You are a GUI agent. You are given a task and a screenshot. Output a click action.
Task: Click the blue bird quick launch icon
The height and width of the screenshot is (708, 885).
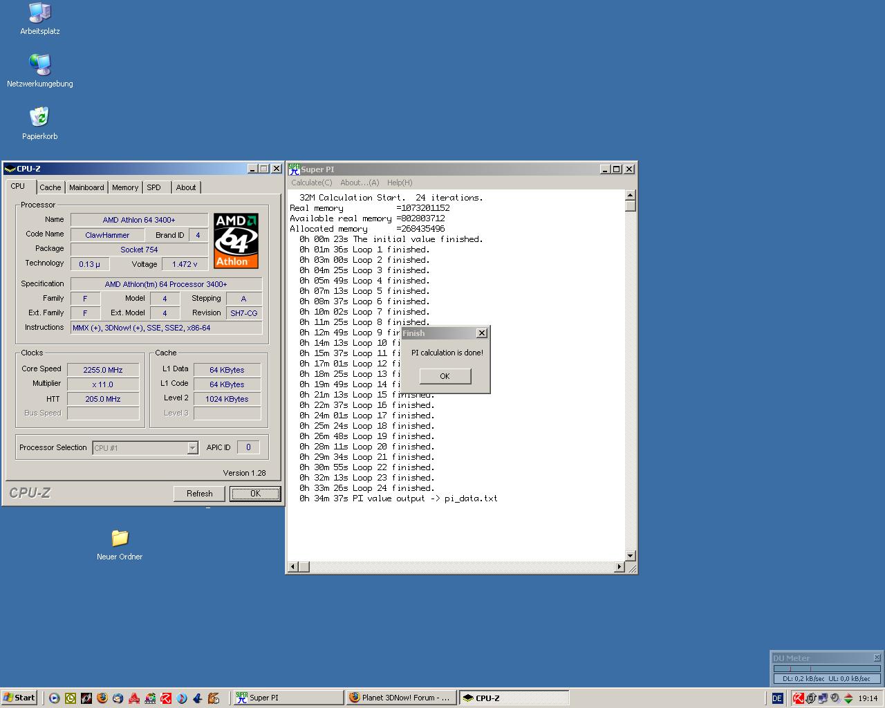(198, 698)
